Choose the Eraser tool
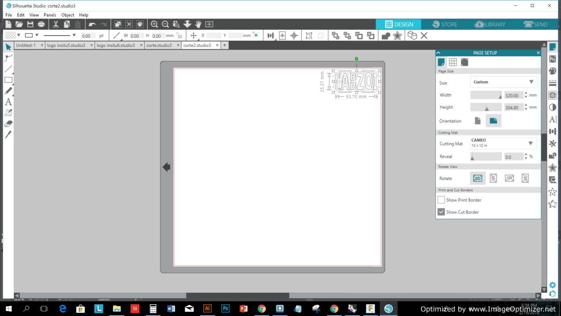 click(8, 124)
